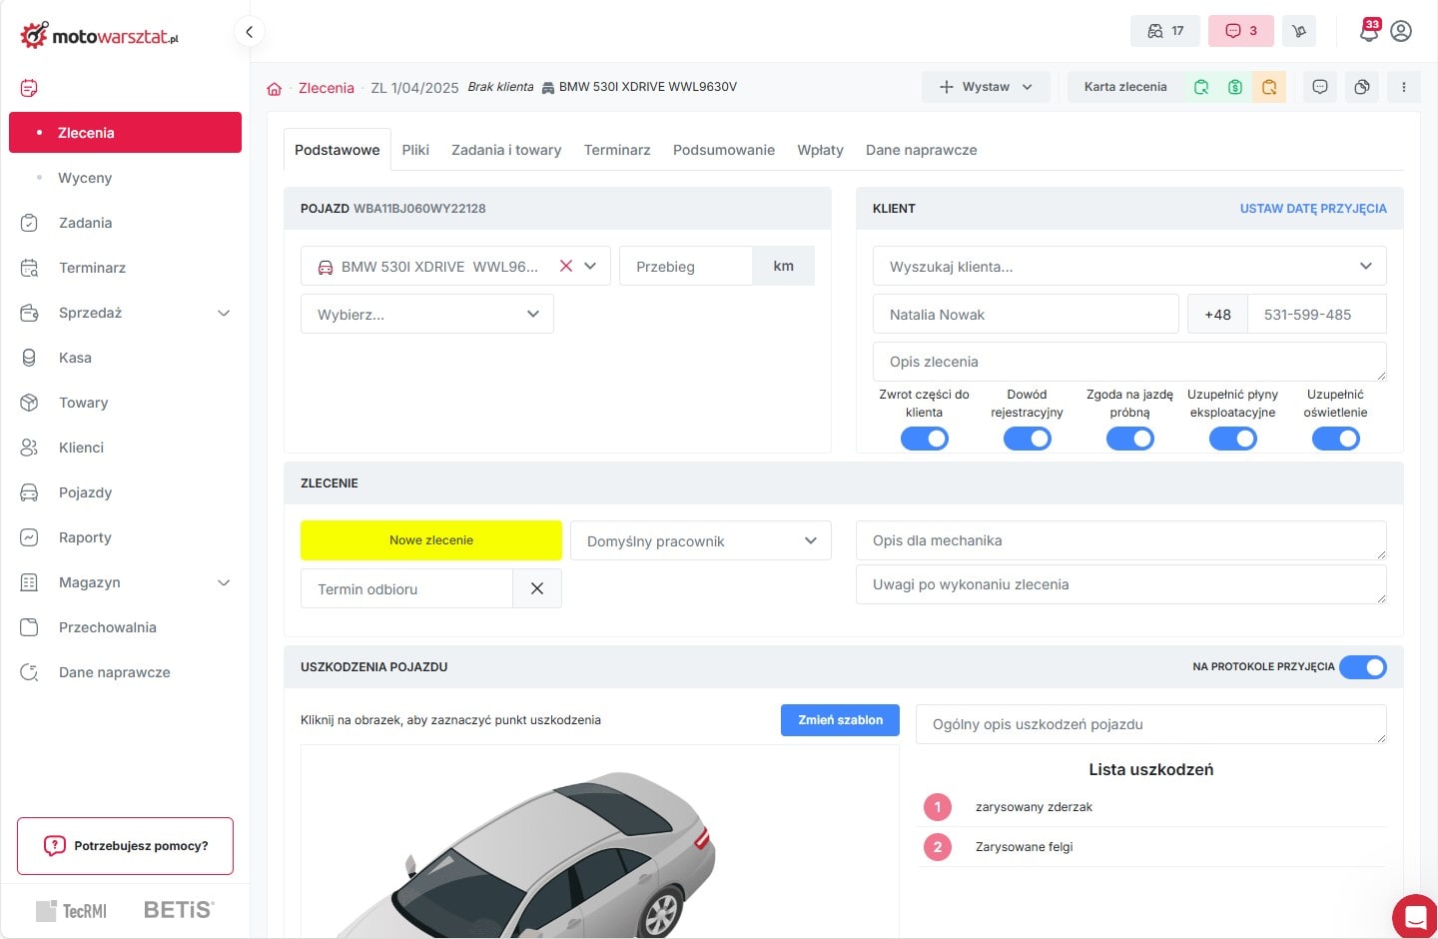Toggle Zwrot części do klienta switch
1438x939 pixels.
click(924, 439)
